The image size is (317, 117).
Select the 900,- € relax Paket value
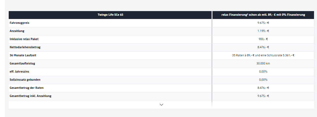263,39
